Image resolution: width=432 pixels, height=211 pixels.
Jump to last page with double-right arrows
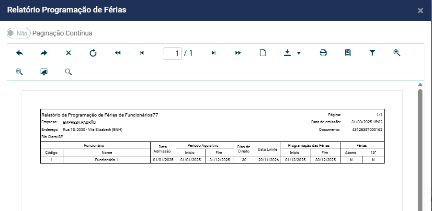(x=238, y=53)
